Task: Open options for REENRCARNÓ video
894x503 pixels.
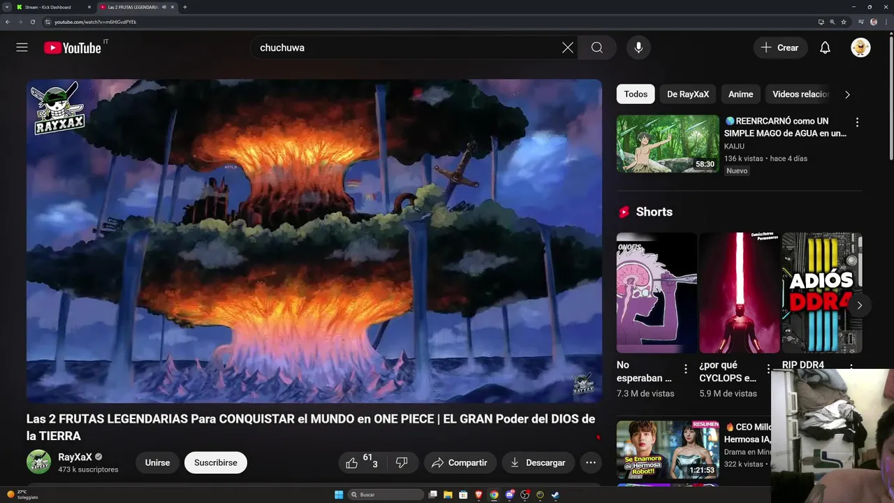Action: coord(857,122)
